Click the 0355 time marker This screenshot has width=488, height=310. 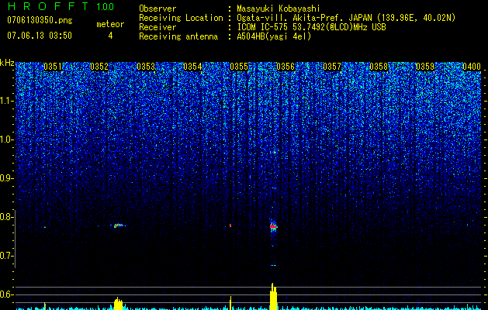pyautogui.click(x=239, y=67)
